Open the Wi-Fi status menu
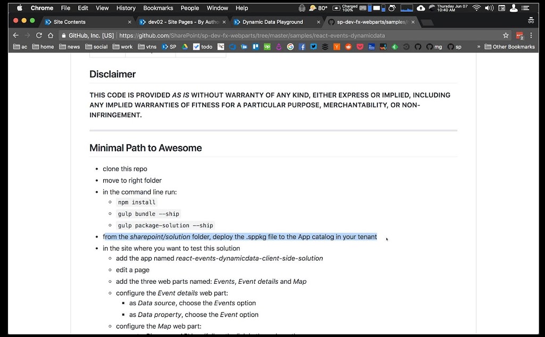The height and width of the screenshot is (337, 545). pos(476,7)
